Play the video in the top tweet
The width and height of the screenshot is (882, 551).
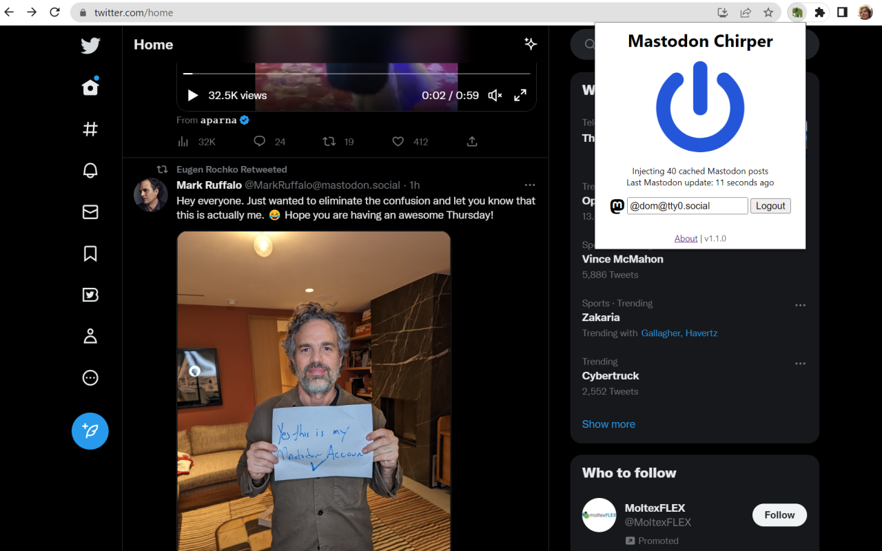click(193, 95)
